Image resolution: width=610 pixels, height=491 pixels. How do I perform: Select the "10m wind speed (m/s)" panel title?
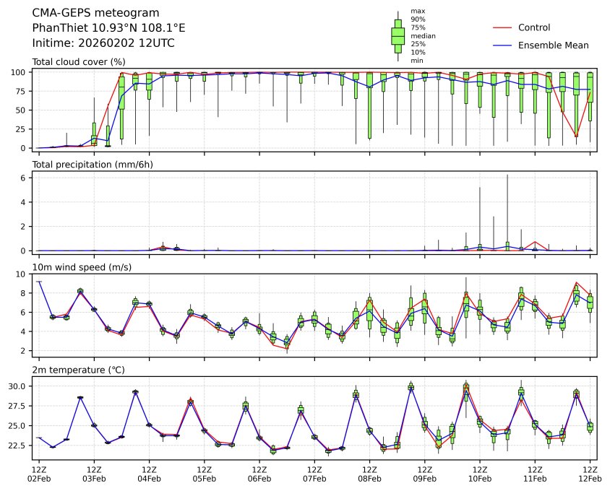(82, 267)
